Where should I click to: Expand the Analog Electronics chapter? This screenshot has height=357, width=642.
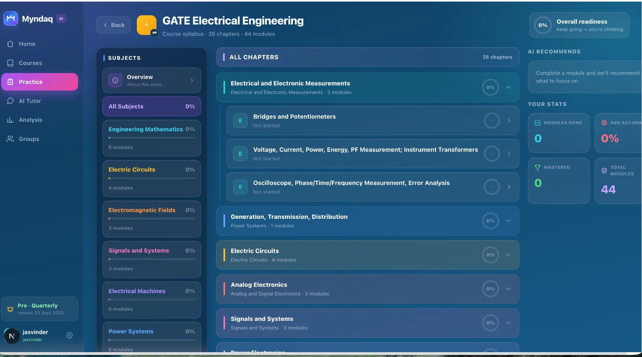pos(508,289)
